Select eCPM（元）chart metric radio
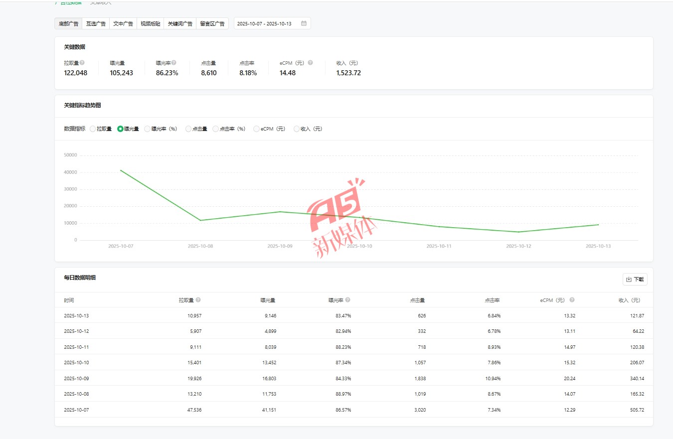Screen dimensions: 673x439 coord(257,129)
